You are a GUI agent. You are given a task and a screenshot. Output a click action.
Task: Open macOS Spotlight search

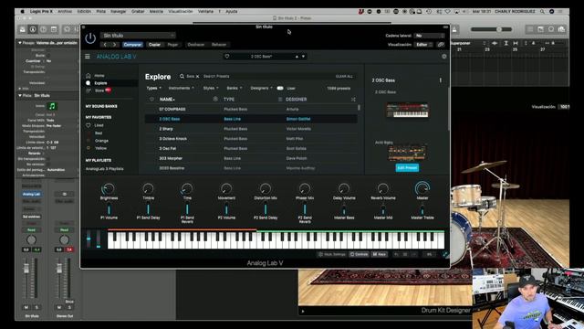[542, 12]
